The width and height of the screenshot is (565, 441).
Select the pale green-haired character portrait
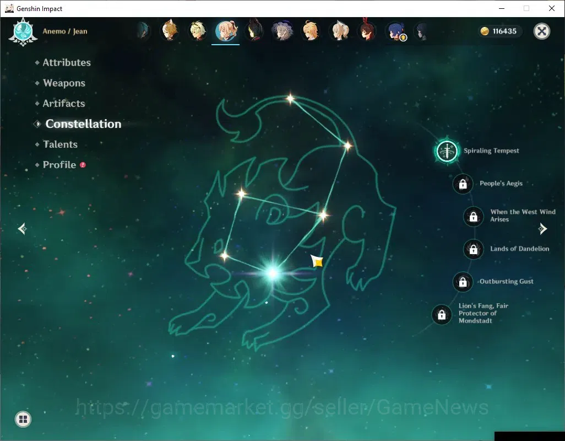tap(198, 31)
